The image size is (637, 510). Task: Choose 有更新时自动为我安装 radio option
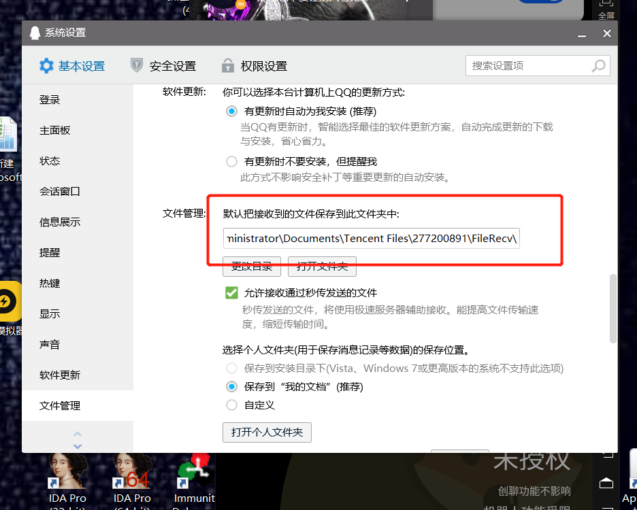231,112
